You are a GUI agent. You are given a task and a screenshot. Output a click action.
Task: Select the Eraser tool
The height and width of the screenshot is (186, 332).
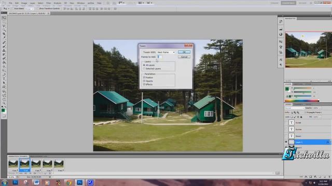point(4,59)
